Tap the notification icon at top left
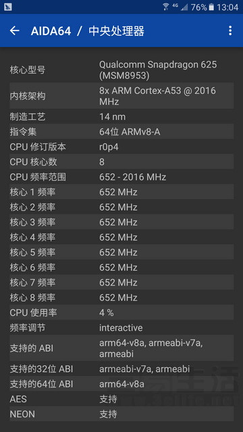The width and height of the screenshot is (243, 432). (8, 7)
